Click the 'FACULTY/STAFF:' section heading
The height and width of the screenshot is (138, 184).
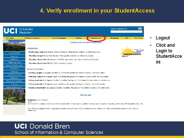click(35, 69)
